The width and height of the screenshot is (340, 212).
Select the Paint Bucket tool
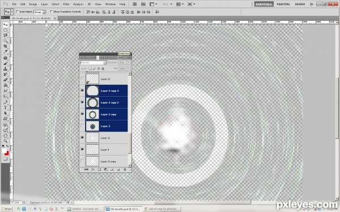6,85
